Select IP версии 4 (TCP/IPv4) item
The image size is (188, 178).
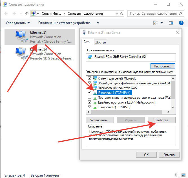click(114, 93)
